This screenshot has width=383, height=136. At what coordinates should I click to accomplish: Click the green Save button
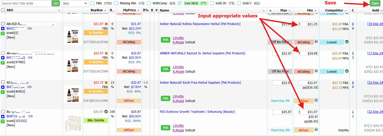click(x=375, y=3)
